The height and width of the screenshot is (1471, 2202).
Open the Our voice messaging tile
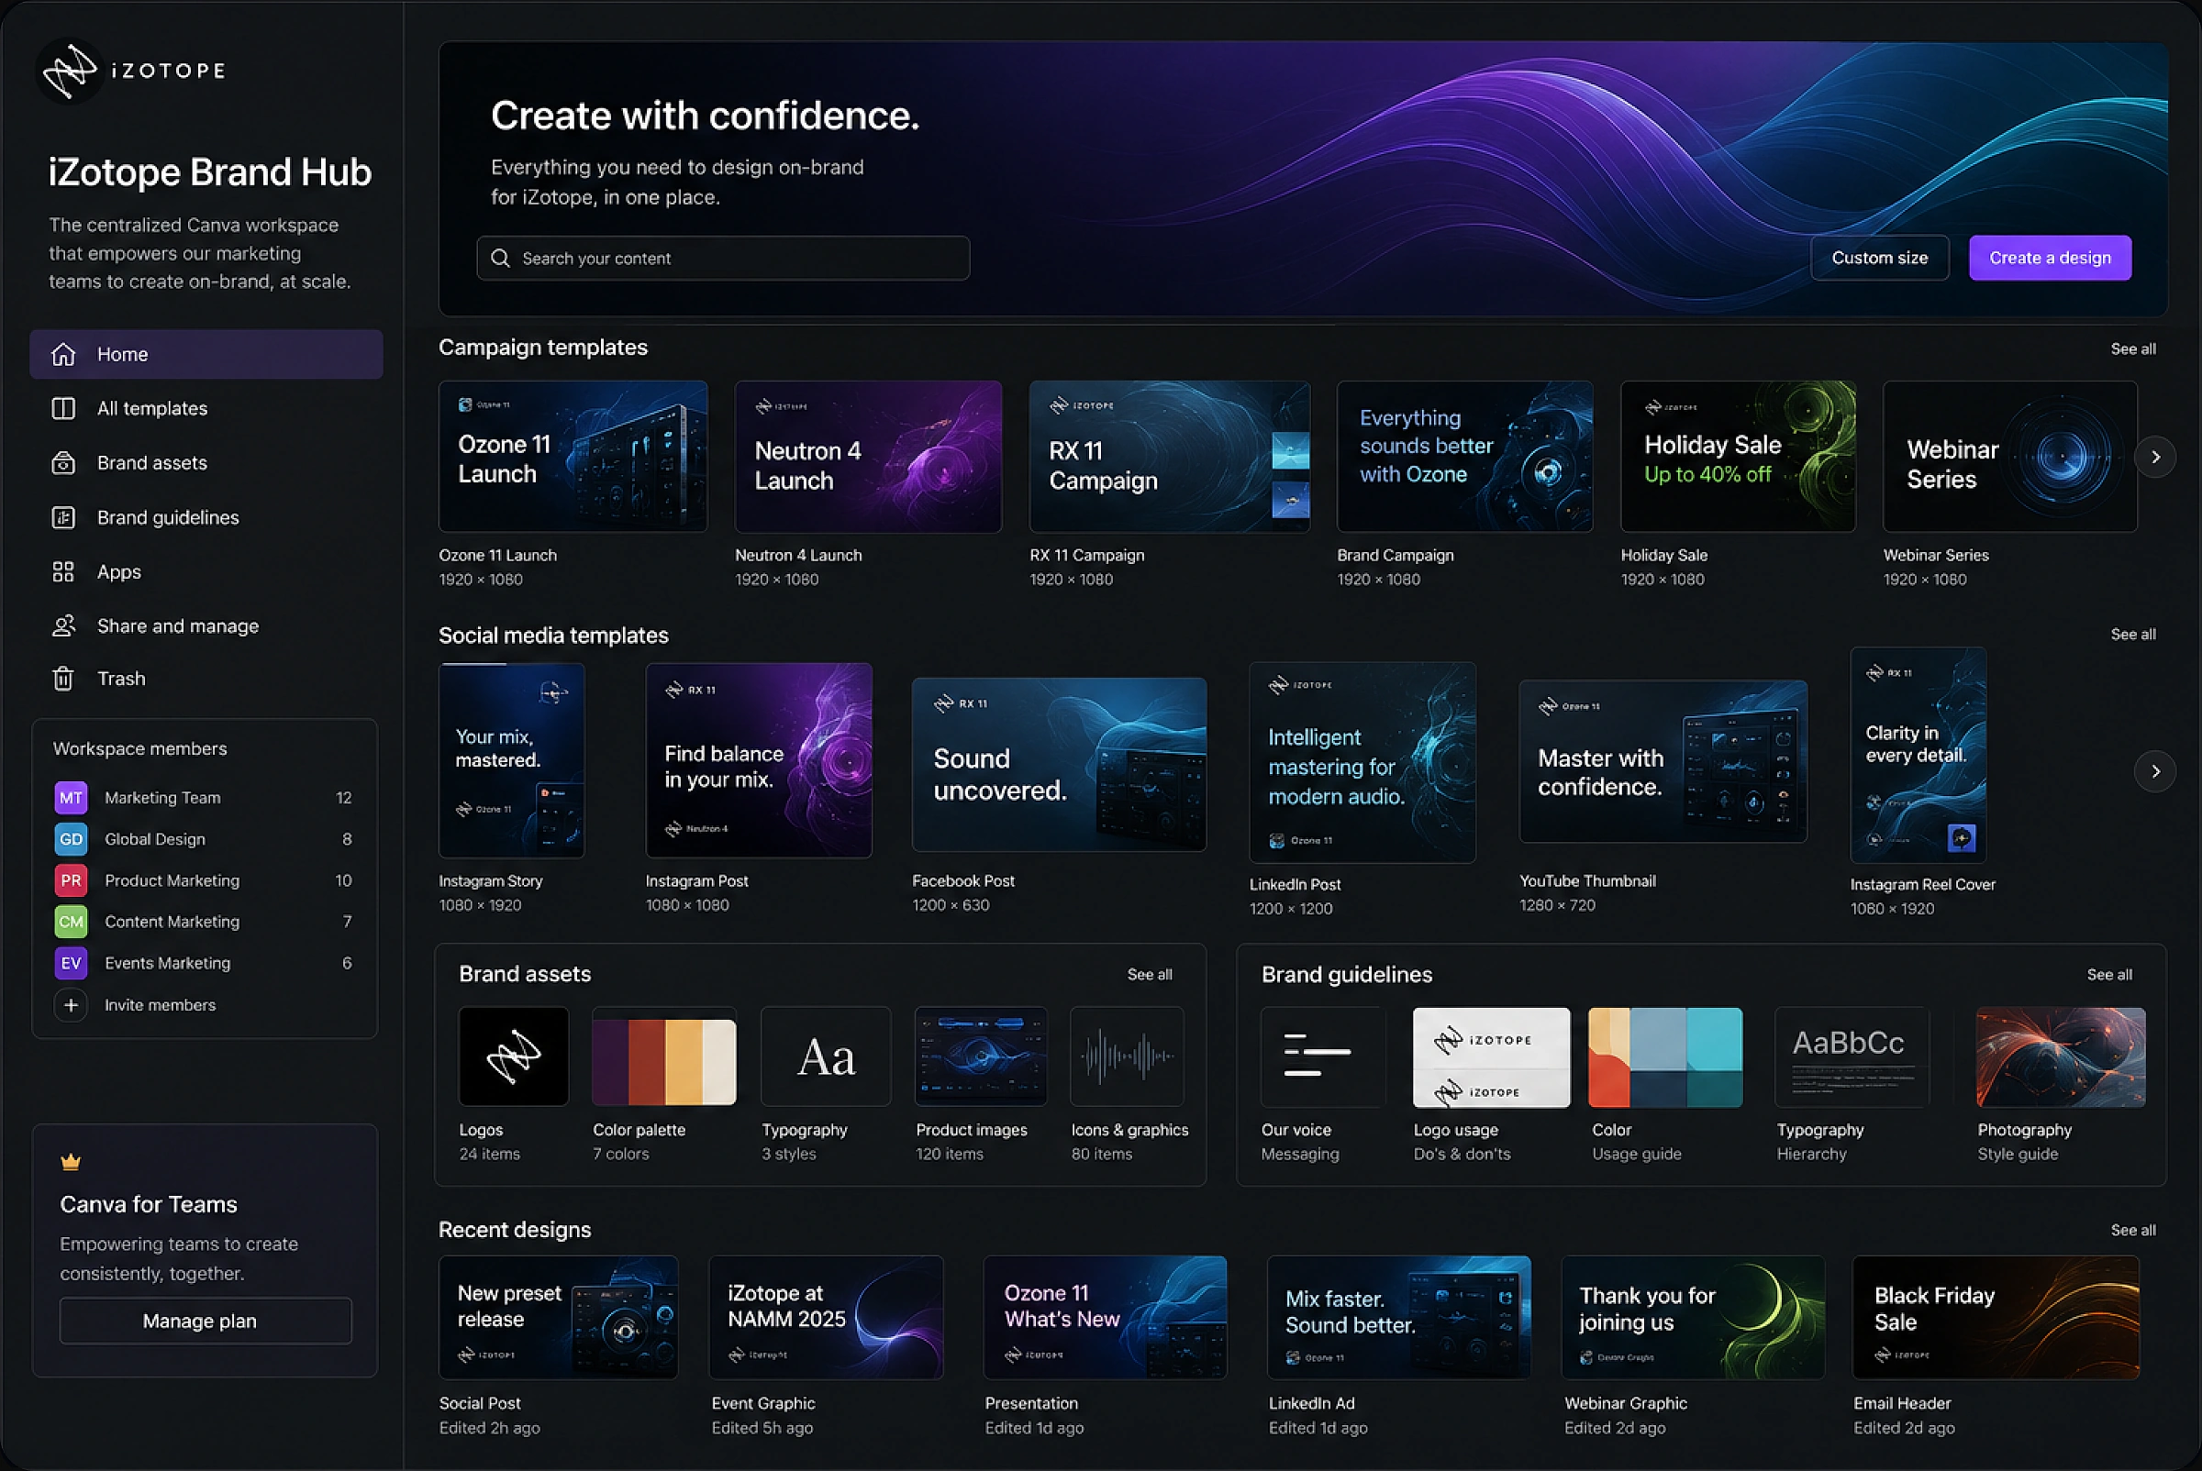[1322, 1057]
